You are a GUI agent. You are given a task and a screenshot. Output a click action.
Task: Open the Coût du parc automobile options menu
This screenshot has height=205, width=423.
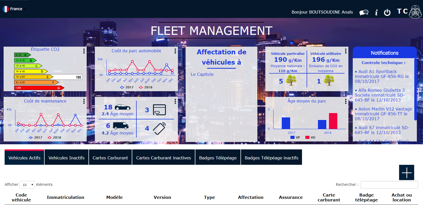point(175,51)
